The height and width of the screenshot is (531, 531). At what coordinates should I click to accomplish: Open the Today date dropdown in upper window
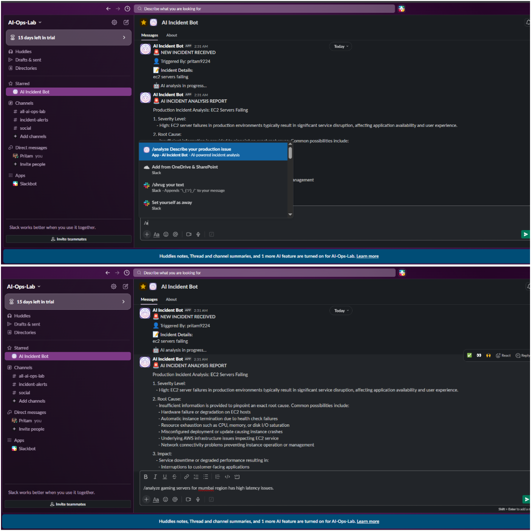coord(340,46)
